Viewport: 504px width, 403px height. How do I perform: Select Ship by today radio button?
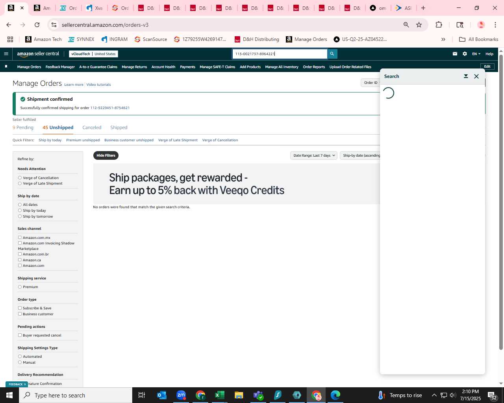(20, 211)
